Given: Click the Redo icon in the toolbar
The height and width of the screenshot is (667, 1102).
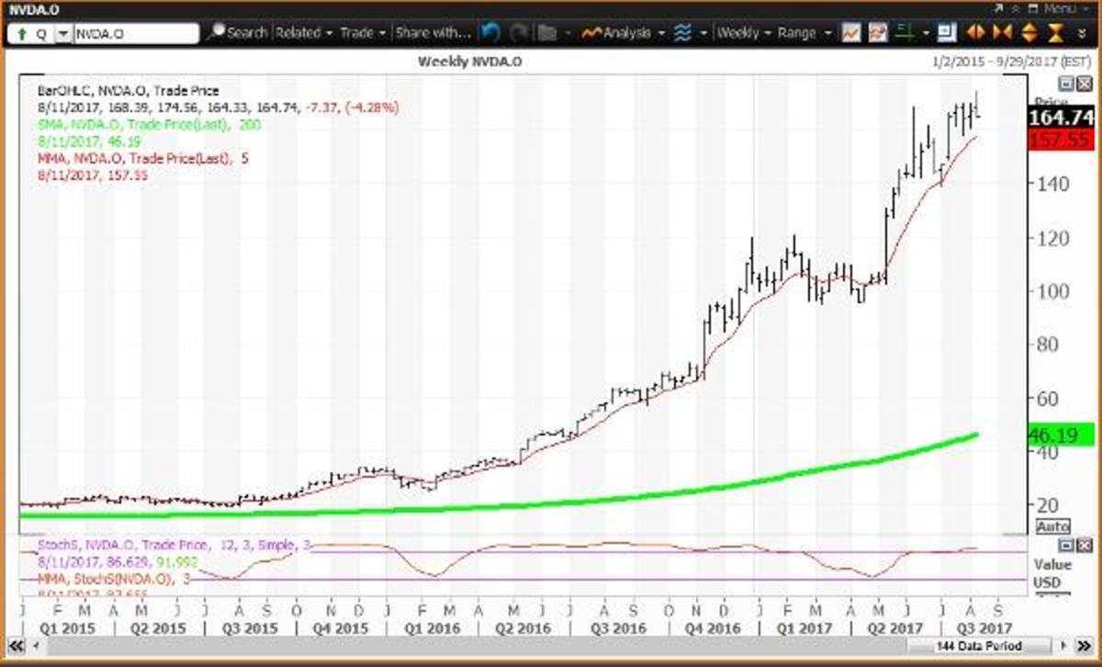Looking at the screenshot, I should [x=519, y=32].
